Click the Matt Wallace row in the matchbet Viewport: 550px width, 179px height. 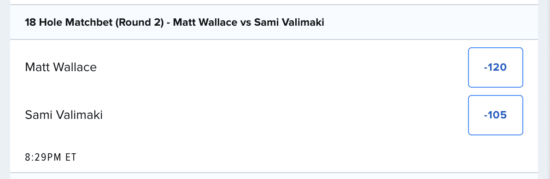point(274,67)
